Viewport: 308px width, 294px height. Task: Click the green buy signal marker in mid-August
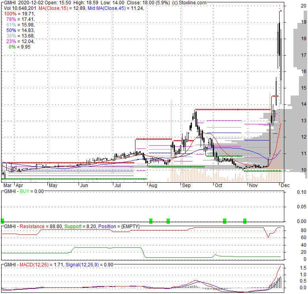click(168, 221)
